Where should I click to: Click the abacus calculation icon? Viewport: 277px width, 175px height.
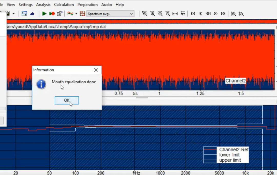pos(82,14)
